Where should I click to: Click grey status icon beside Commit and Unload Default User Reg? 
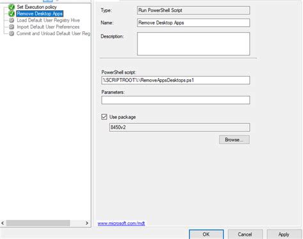12,34
